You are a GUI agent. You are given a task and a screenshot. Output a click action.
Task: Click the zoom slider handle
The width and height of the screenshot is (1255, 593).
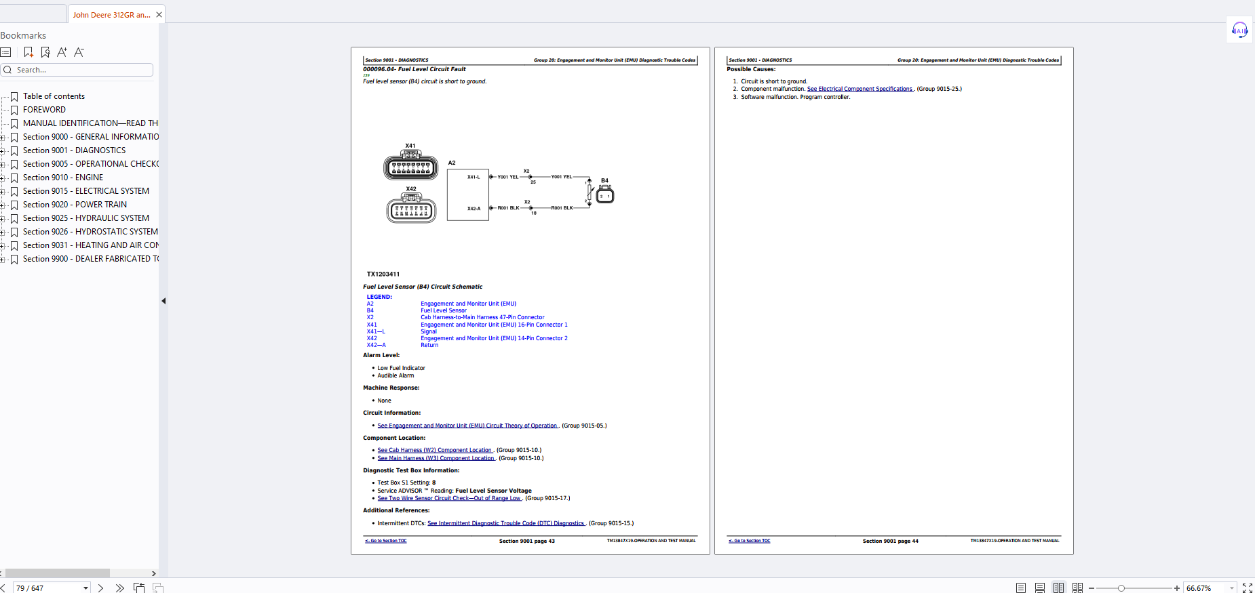1121,588
